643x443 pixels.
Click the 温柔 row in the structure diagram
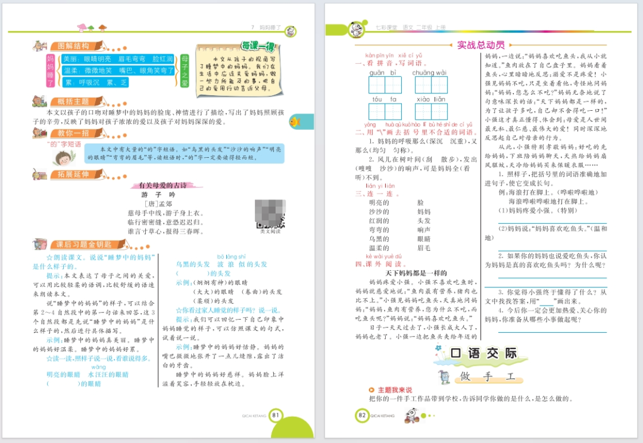click(118, 70)
